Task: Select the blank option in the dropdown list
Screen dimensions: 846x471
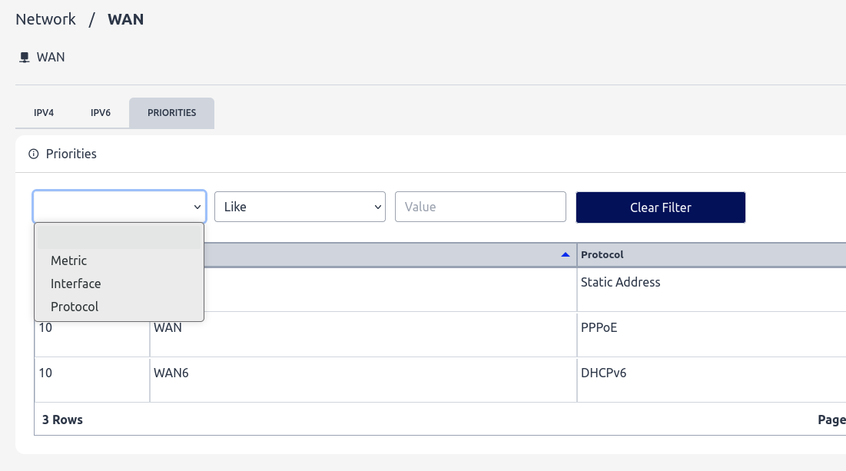Action: coord(118,237)
